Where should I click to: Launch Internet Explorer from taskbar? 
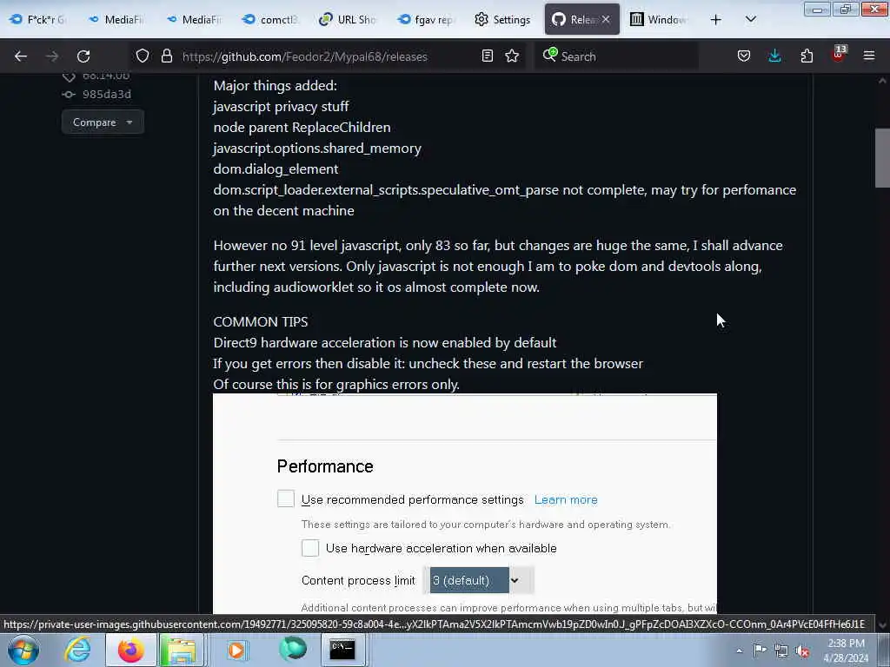tap(77, 650)
